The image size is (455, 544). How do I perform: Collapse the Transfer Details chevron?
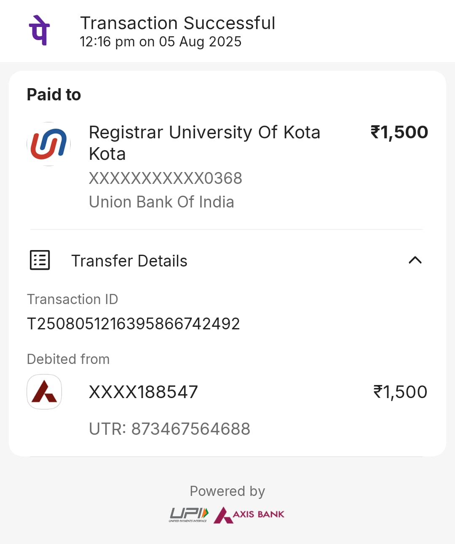(415, 260)
